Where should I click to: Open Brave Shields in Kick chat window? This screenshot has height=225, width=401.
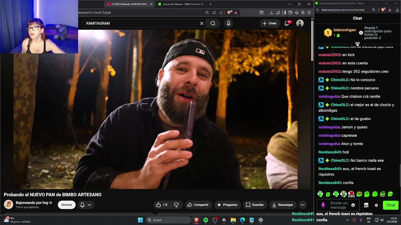[383, 10]
